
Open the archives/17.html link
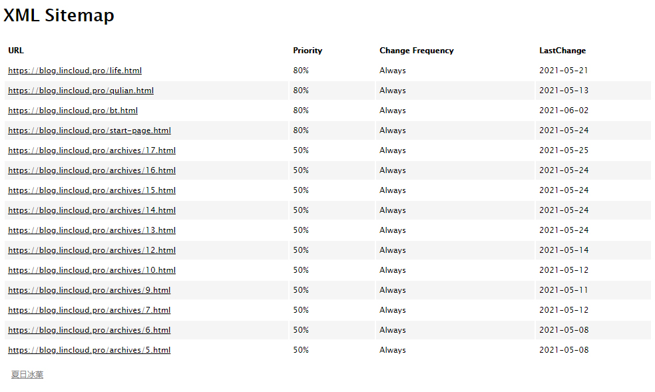coord(92,150)
